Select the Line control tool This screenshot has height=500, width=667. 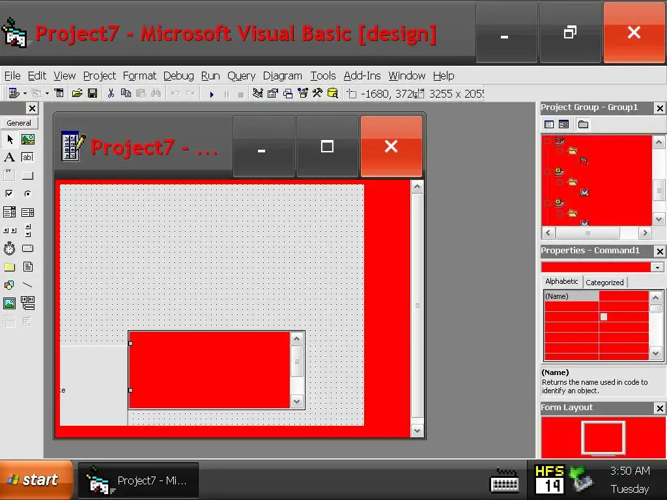pos(27,285)
